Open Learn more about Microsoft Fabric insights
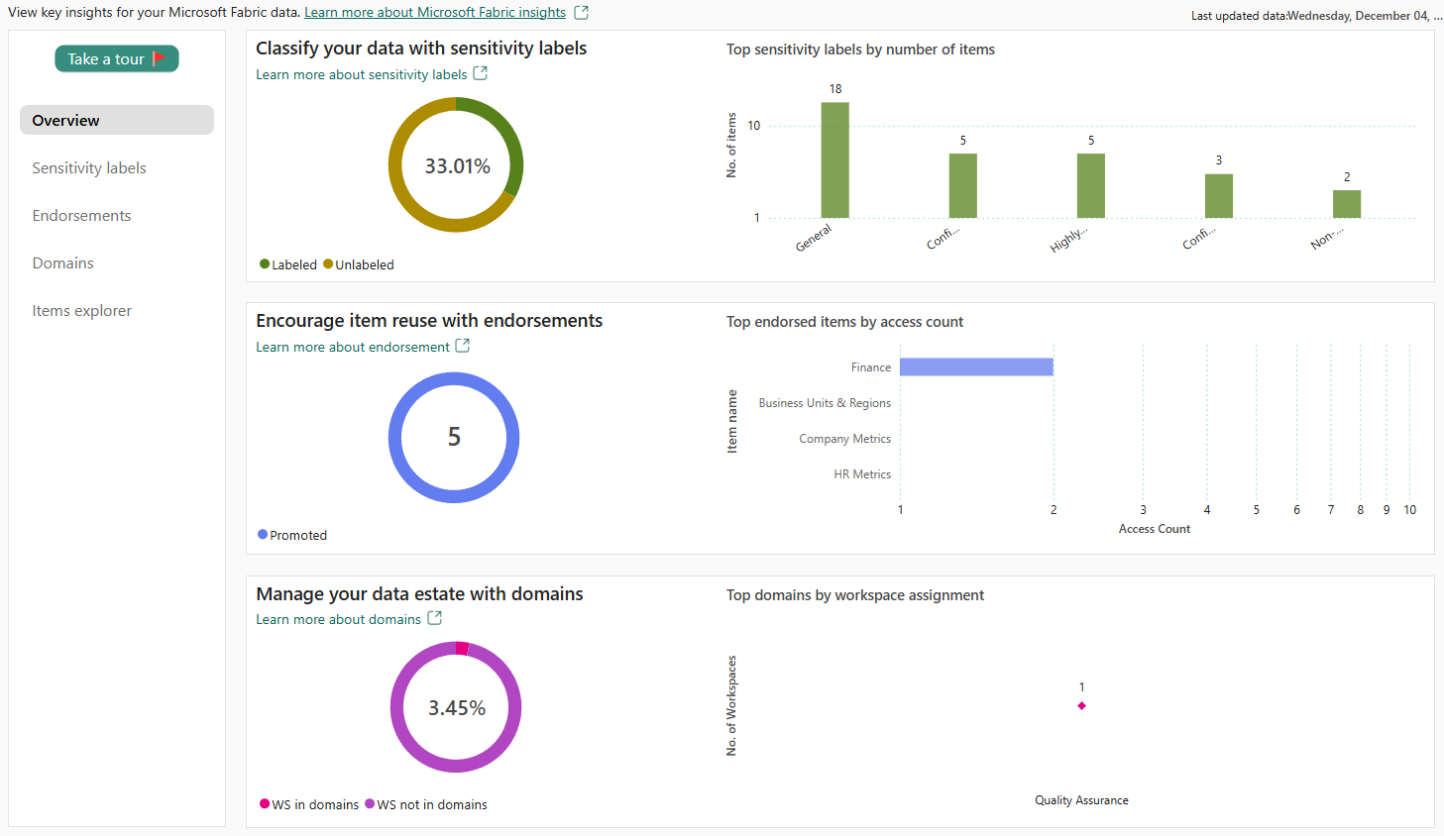The width and height of the screenshot is (1444, 836). click(x=434, y=13)
